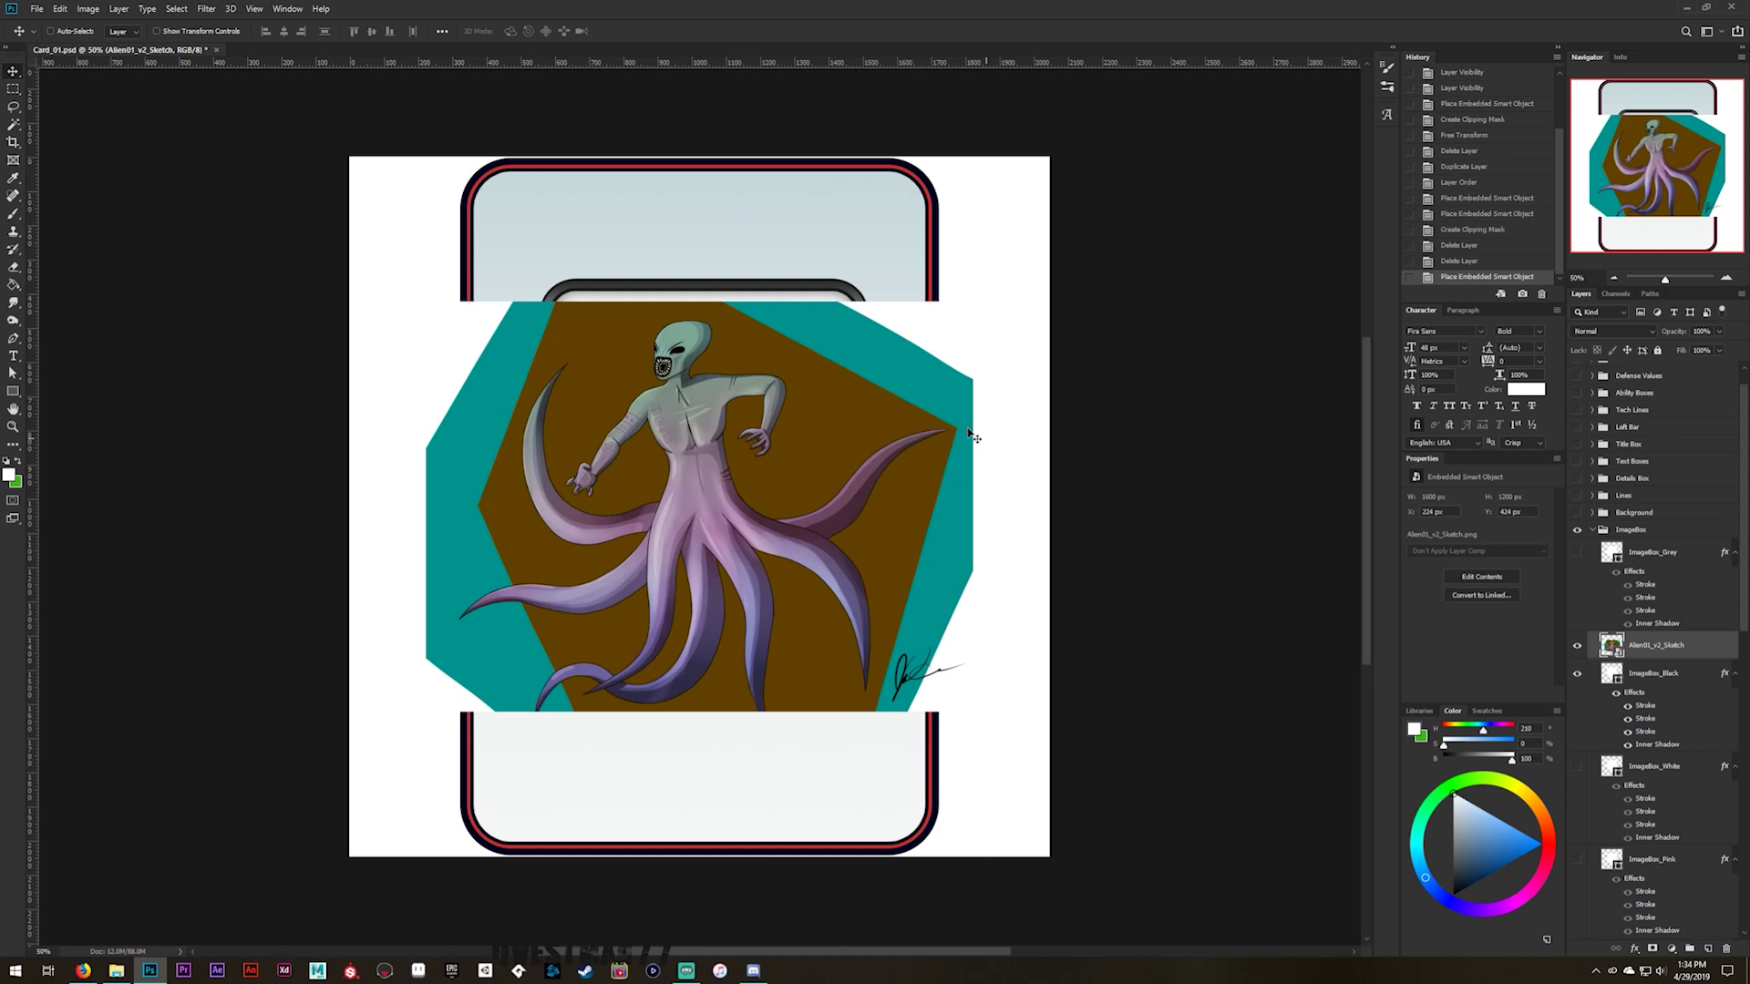Viewport: 1750px width, 984px height.
Task: Select the Hand tool
Action: pyautogui.click(x=13, y=409)
